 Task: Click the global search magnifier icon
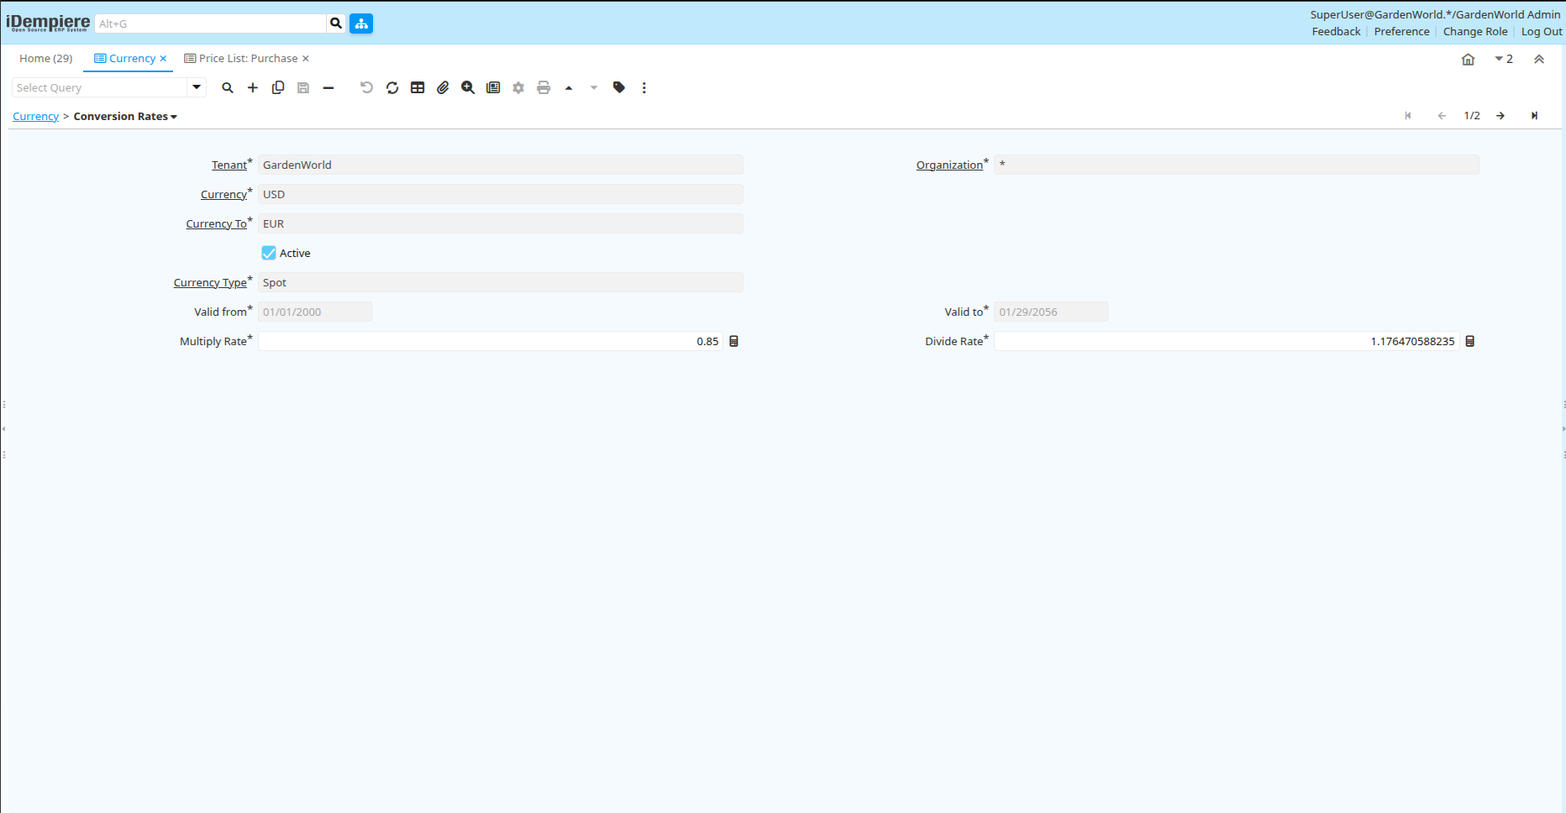[336, 24]
